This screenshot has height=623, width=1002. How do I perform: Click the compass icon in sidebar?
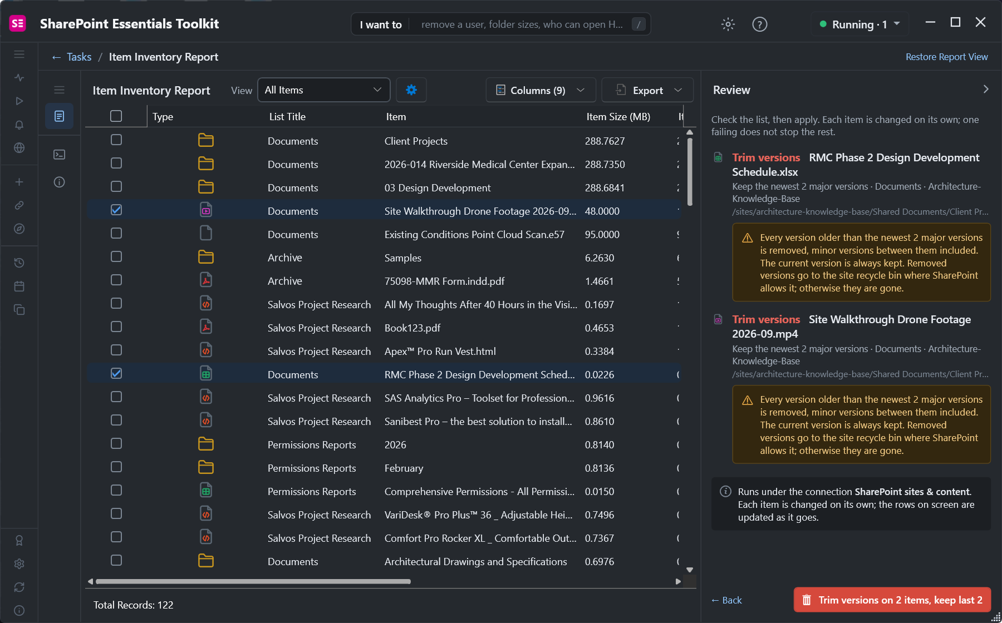coord(19,229)
